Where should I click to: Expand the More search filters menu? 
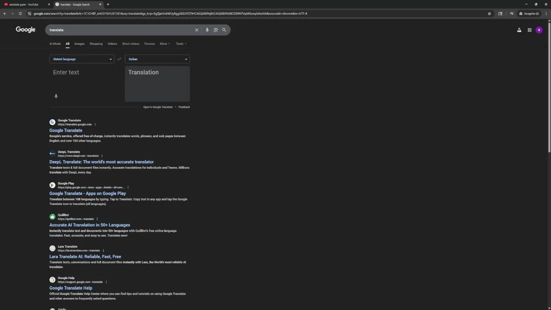coord(165,43)
